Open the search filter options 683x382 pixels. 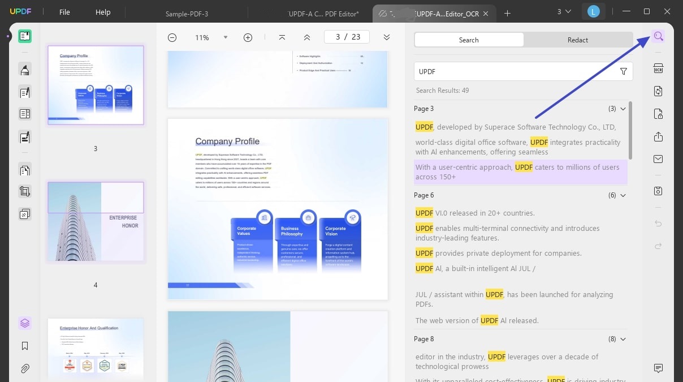tap(624, 71)
